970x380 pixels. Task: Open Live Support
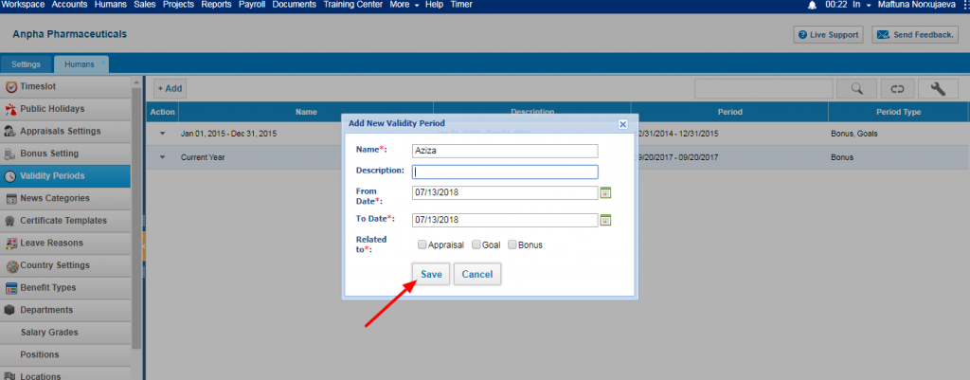click(x=828, y=35)
